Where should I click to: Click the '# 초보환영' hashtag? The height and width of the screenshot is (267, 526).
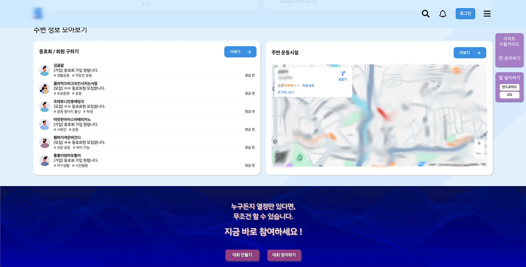[62, 93]
